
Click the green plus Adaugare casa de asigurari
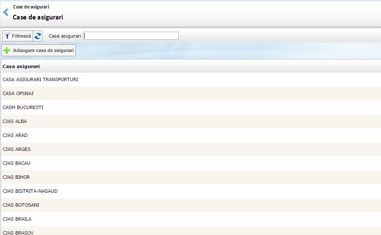39,51
